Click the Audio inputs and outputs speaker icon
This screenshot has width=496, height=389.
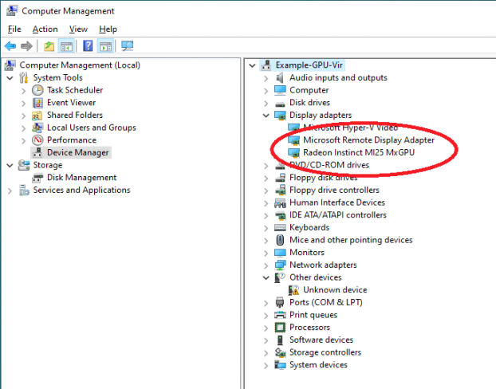(x=280, y=78)
